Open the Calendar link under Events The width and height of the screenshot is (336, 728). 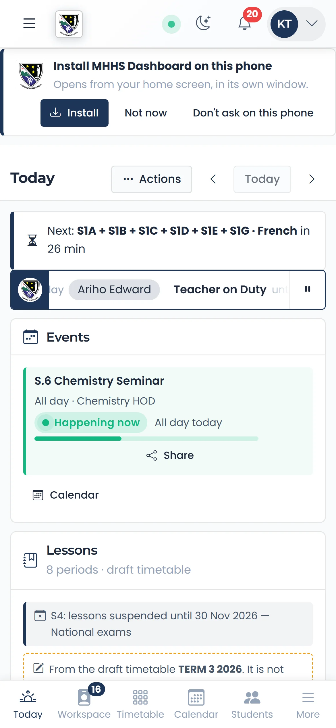tap(66, 495)
